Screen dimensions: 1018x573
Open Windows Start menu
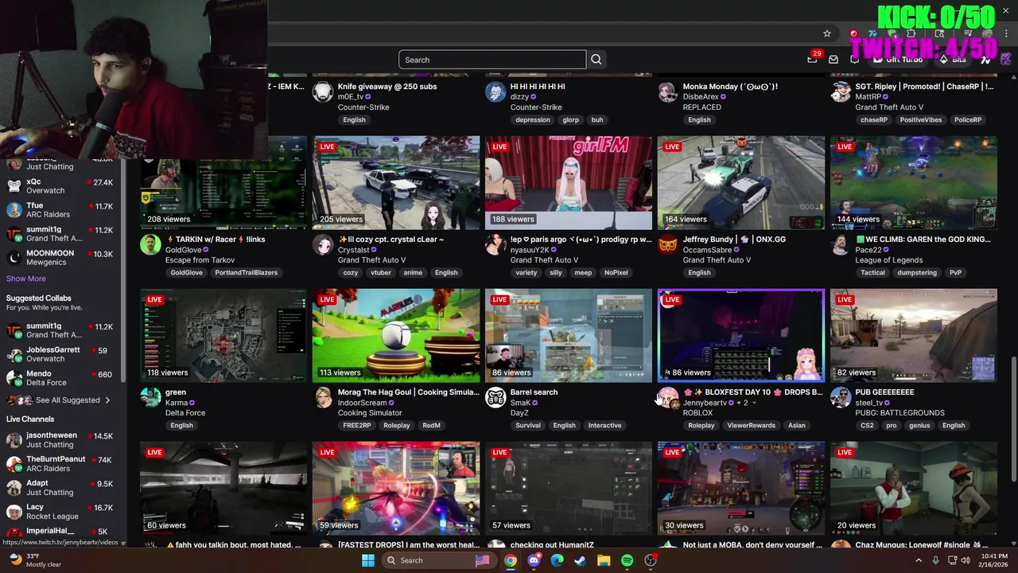point(367,560)
